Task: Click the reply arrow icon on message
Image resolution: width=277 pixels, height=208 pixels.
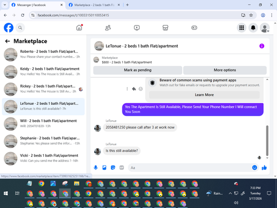Action: coord(134,89)
